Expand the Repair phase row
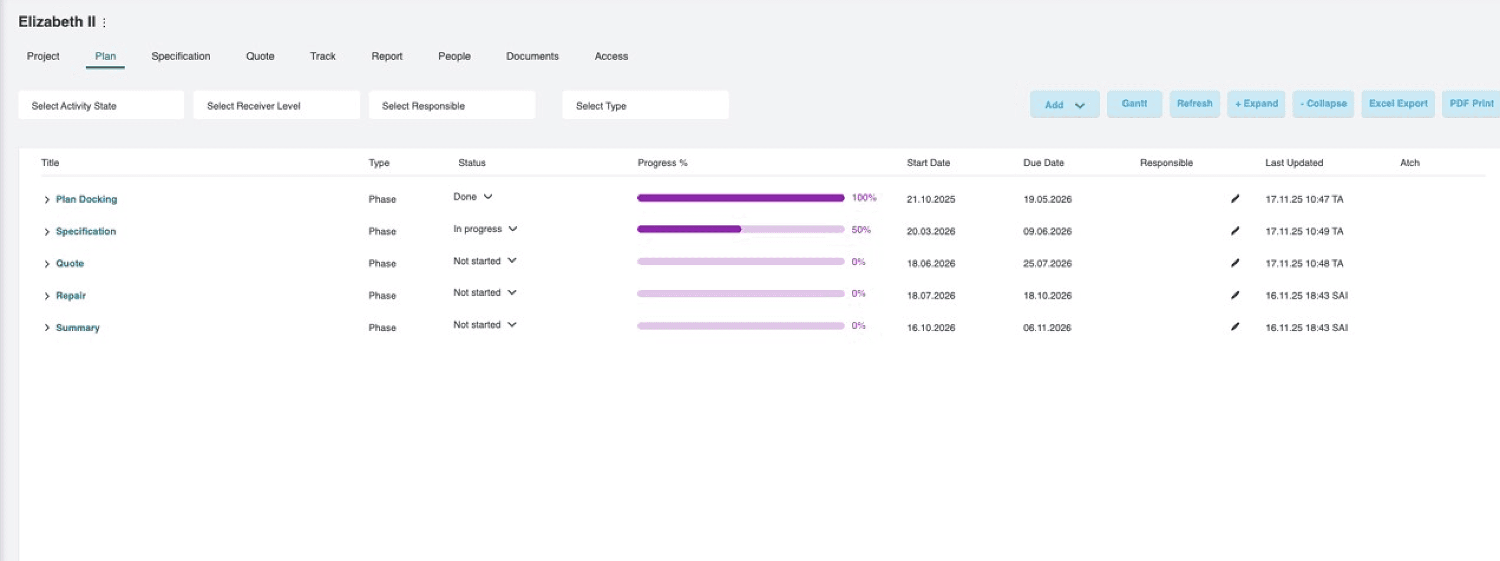Viewport: 1500px width, 561px height. pyautogui.click(x=47, y=296)
